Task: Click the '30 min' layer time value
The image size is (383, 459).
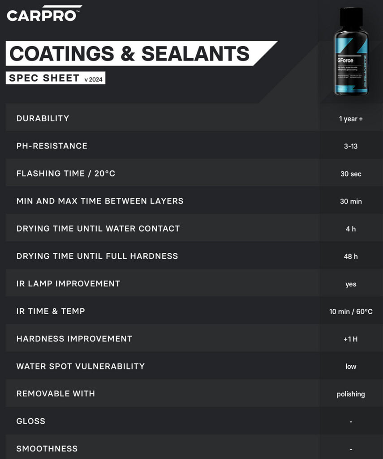Action: [351, 201]
